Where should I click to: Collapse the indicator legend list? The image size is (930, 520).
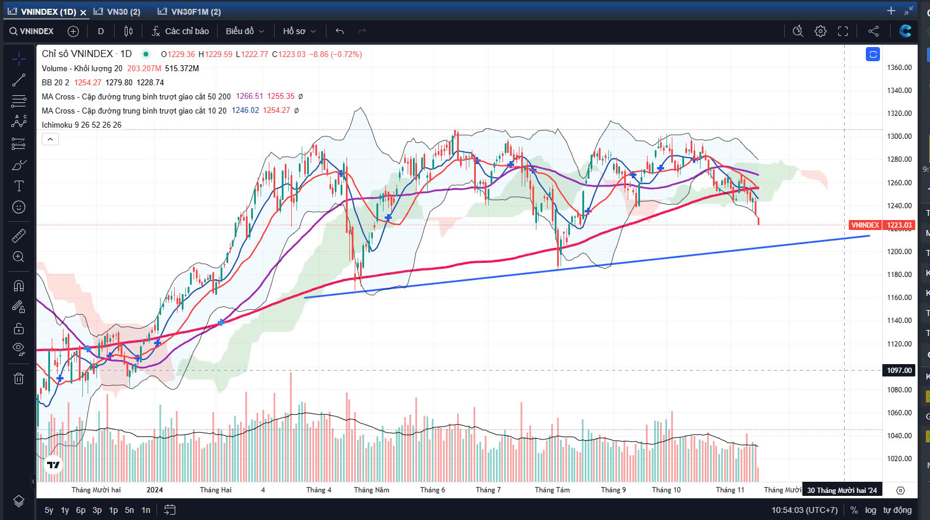pyautogui.click(x=50, y=139)
